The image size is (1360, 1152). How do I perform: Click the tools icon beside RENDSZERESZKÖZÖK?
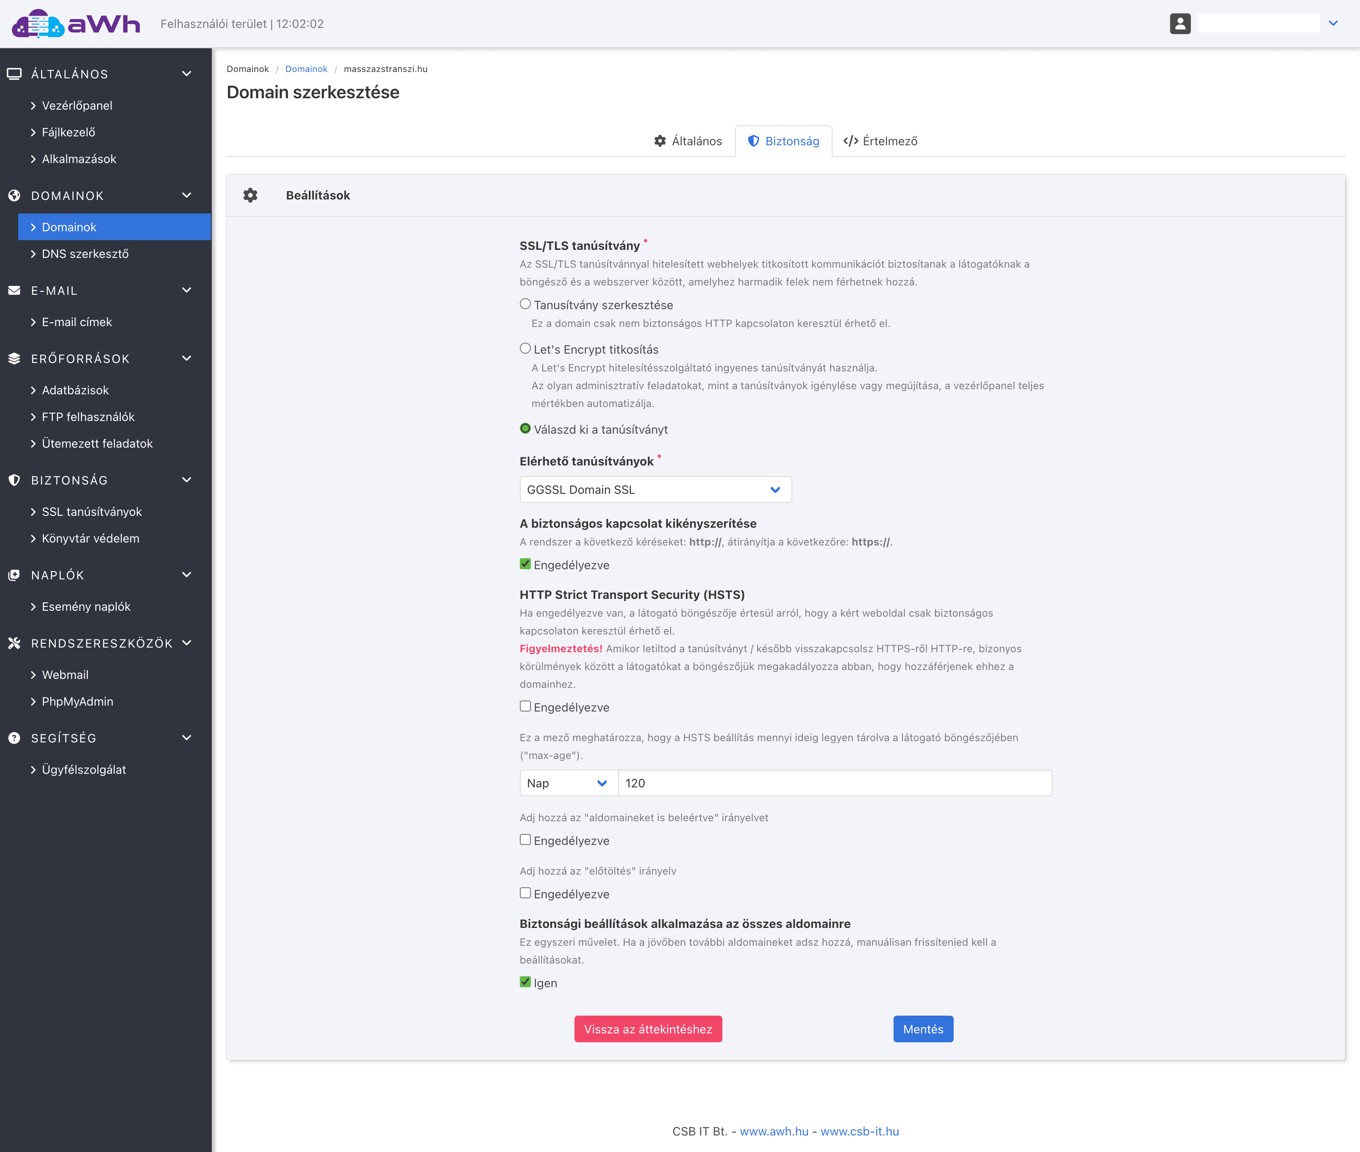pyautogui.click(x=14, y=643)
